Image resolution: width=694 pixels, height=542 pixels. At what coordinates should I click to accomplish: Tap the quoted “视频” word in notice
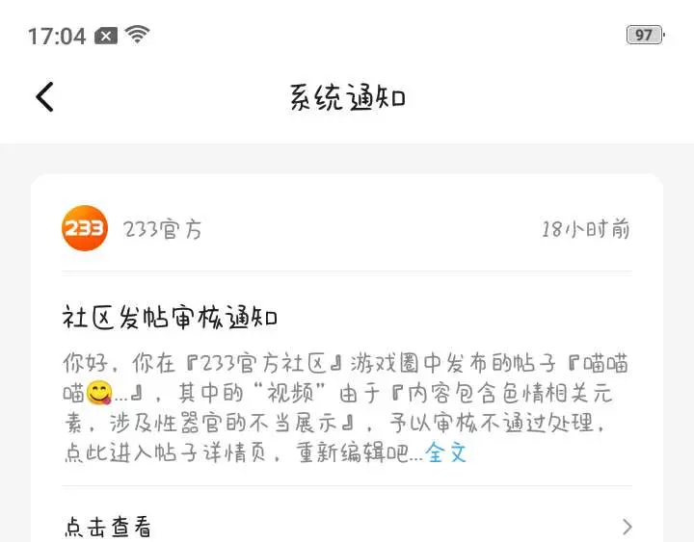pyautogui.click(x=290, y=393)
